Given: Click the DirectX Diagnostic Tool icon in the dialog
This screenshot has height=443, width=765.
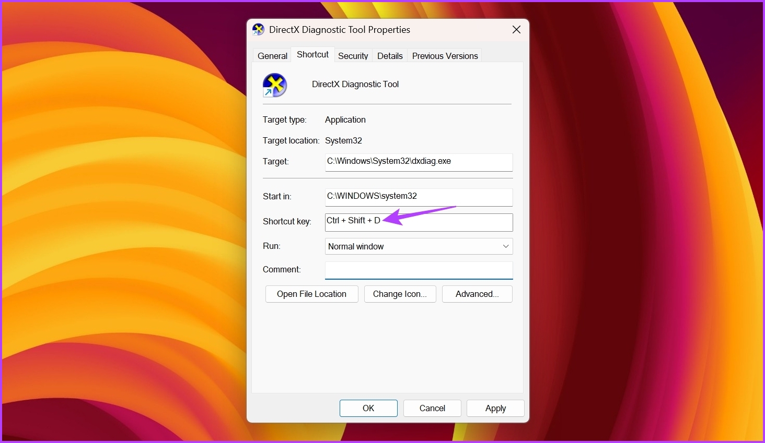Looking at the screenshot, I should tap(274, 85).
